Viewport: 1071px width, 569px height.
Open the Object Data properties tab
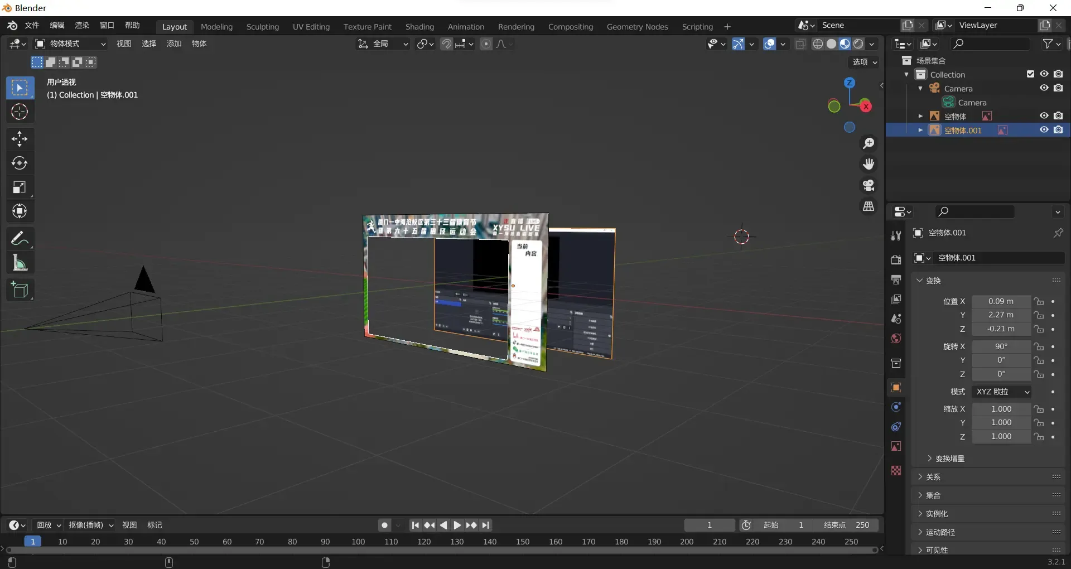click(896, 446)
